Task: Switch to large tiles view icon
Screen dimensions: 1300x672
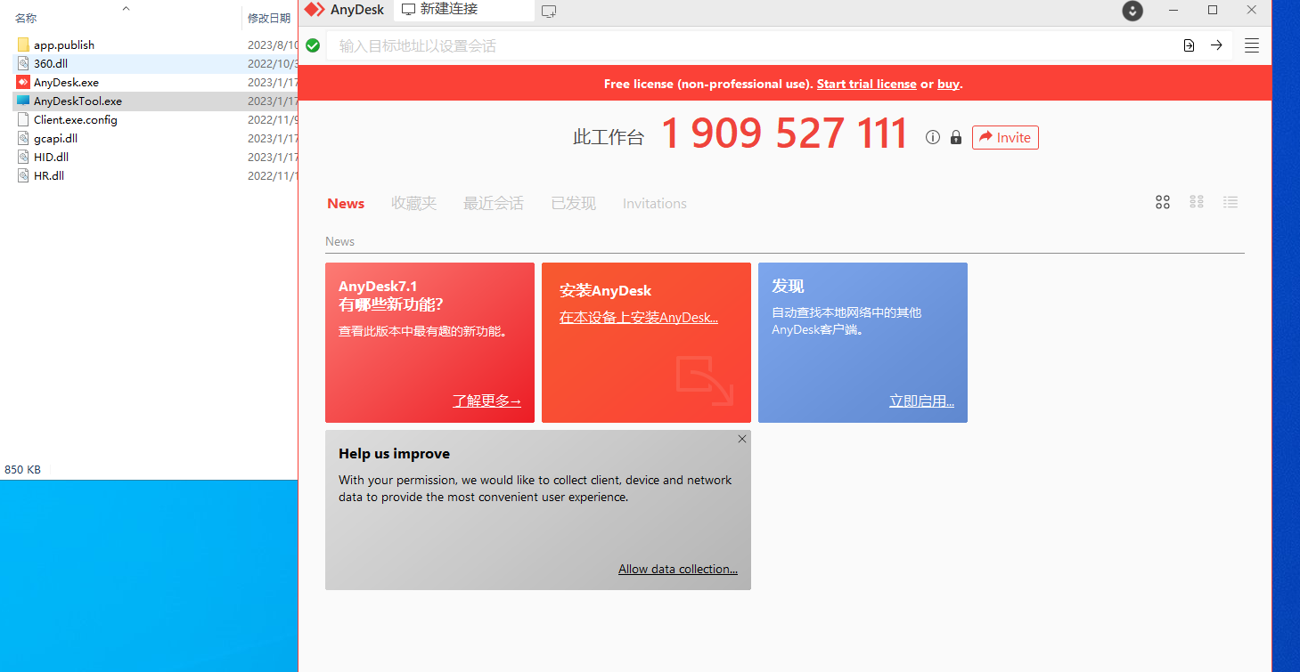Action: pos(1163,203)
